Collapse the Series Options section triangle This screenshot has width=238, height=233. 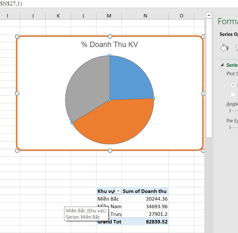pos(222,65)
